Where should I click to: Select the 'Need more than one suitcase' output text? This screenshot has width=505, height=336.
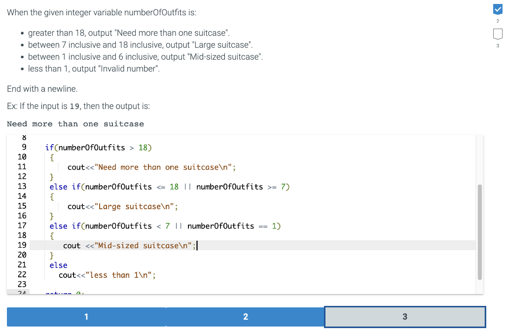(74, 124)
